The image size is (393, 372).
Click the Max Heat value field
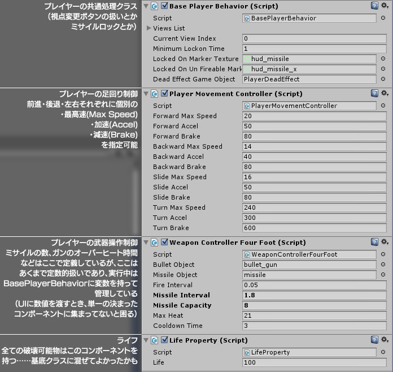point(315,315)
